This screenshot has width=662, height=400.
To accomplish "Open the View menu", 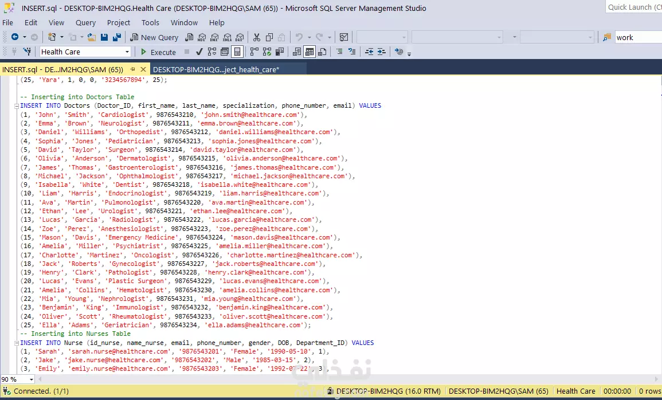I will pos(56,22).
